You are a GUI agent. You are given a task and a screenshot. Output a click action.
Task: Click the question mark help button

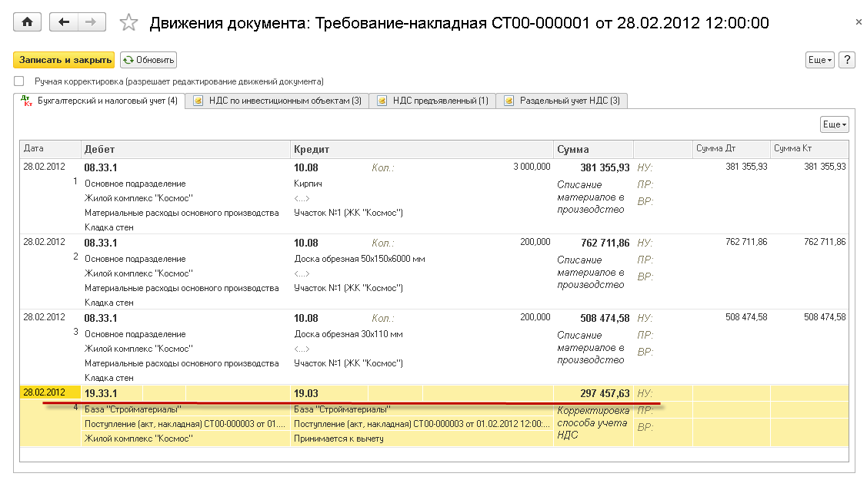[847, 60]
